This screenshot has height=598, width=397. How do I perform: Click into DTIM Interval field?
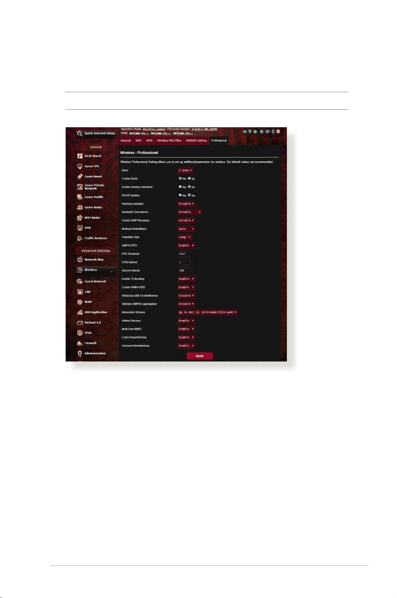point(184,262)
